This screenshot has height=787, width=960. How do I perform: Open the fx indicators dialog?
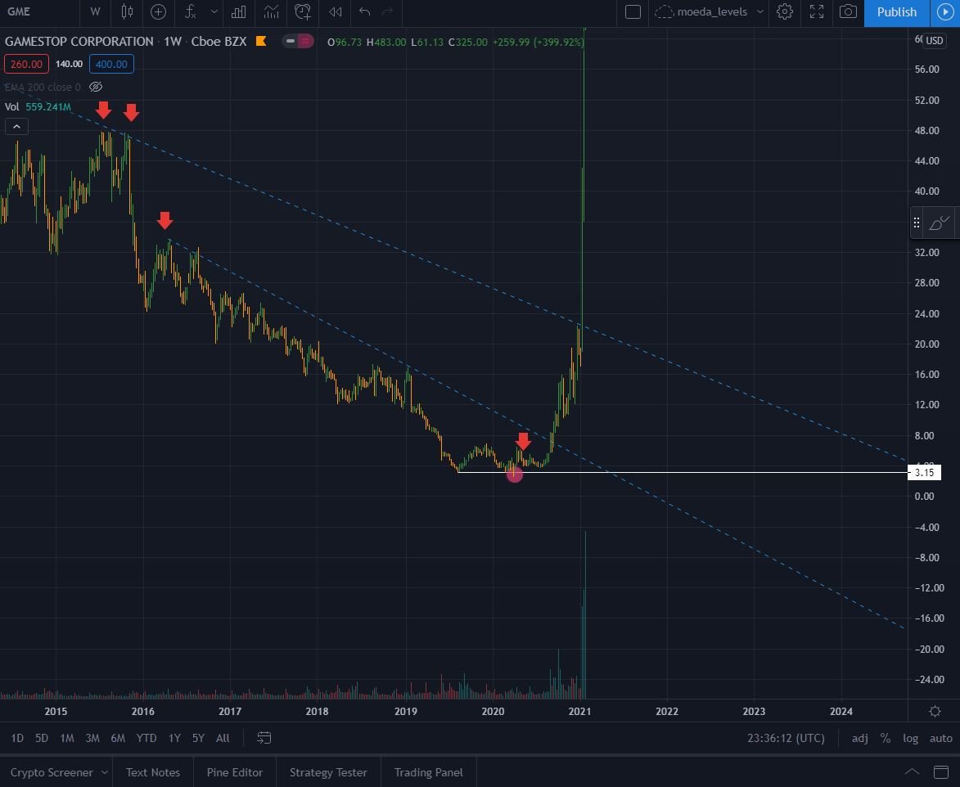[191, 11]
